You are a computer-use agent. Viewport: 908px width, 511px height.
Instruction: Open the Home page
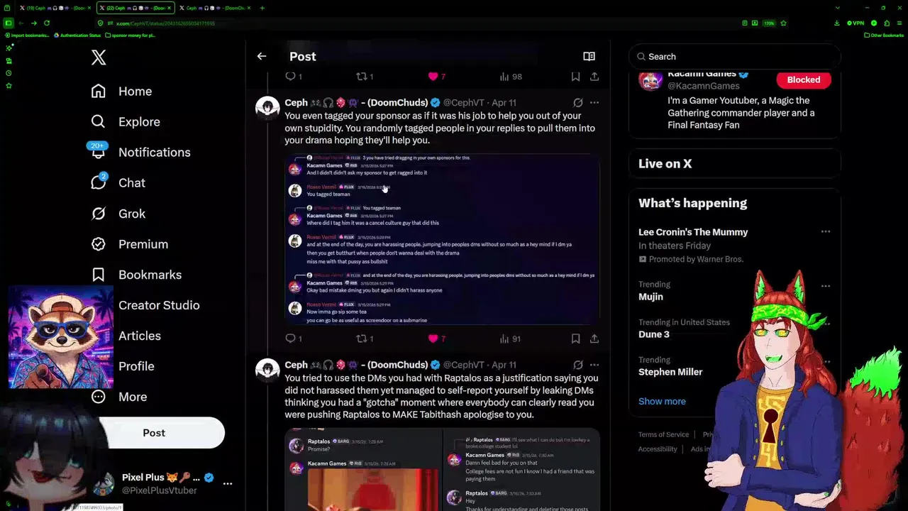click(x=121, y=91)
